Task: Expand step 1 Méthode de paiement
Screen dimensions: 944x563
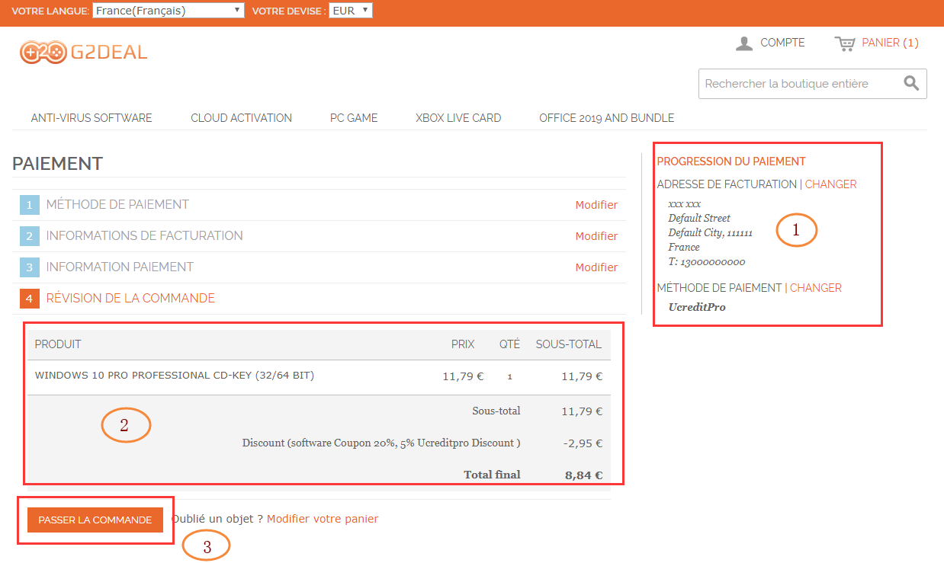Action: pos(319,205)
